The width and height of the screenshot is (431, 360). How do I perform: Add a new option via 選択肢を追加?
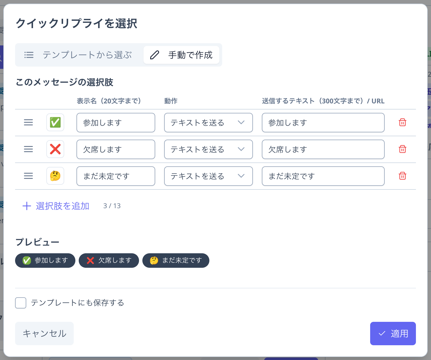(56, 206)
